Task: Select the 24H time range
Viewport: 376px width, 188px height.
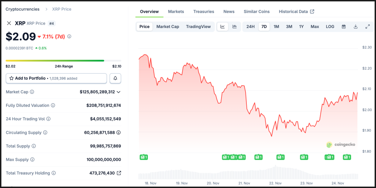Action: (x=250, y=26)
